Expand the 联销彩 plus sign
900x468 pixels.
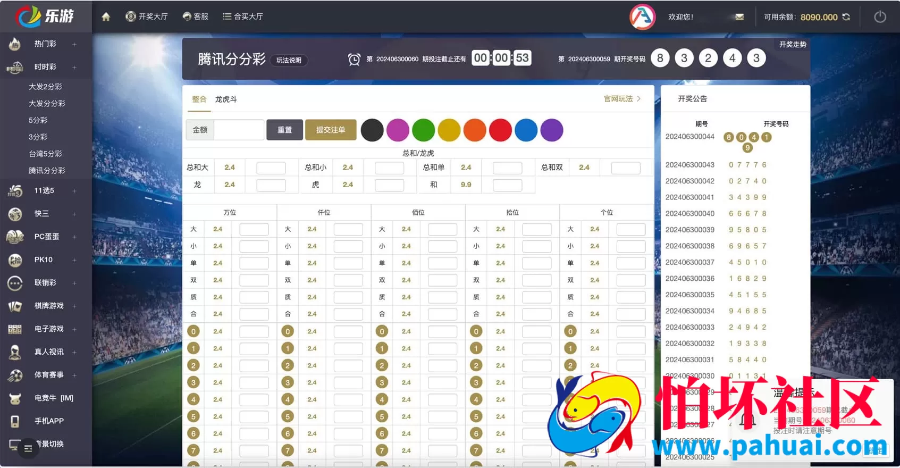(x=74, y=283)
